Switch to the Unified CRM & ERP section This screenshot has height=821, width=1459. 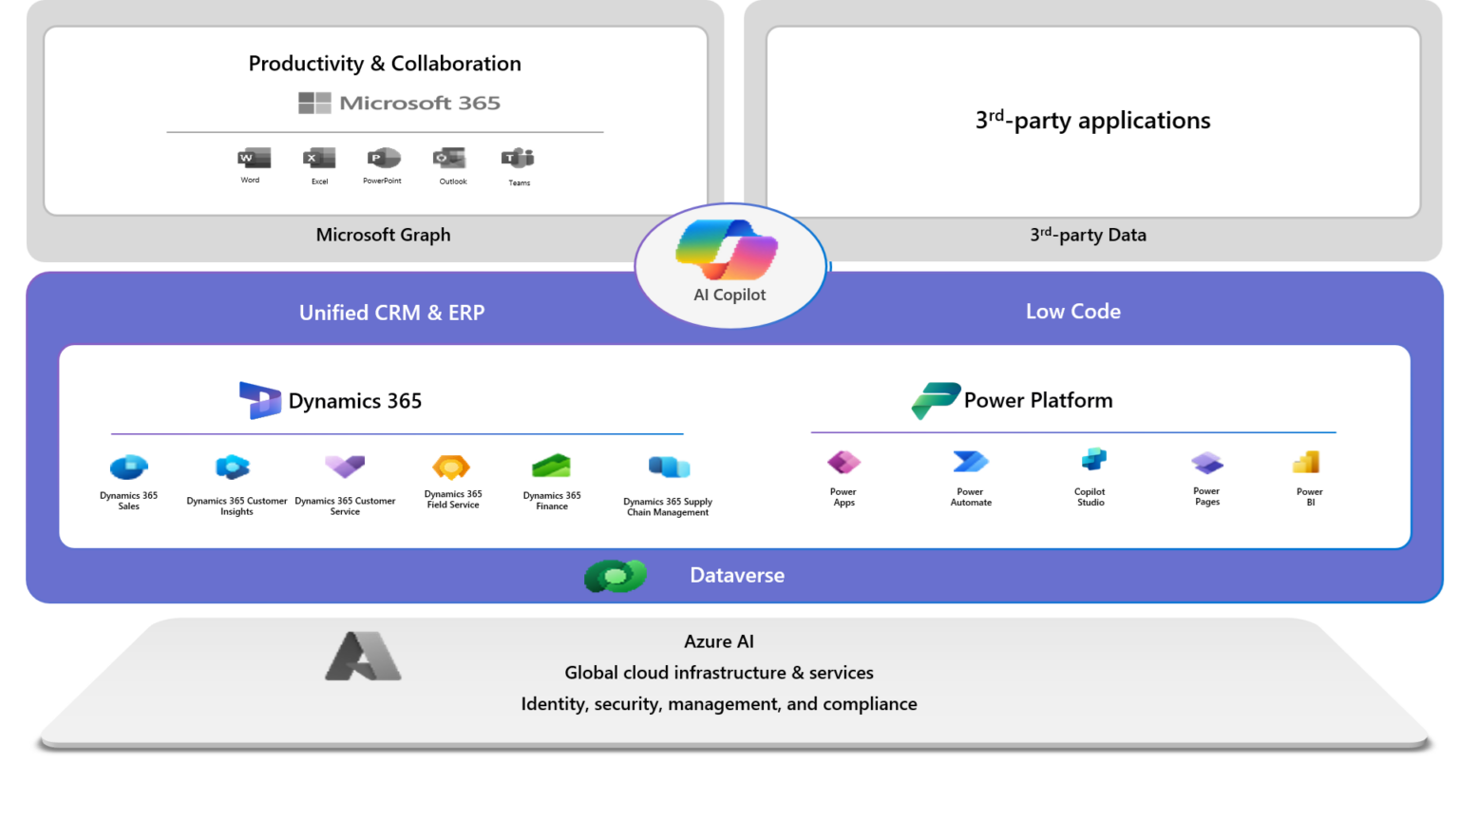point(391,312)
